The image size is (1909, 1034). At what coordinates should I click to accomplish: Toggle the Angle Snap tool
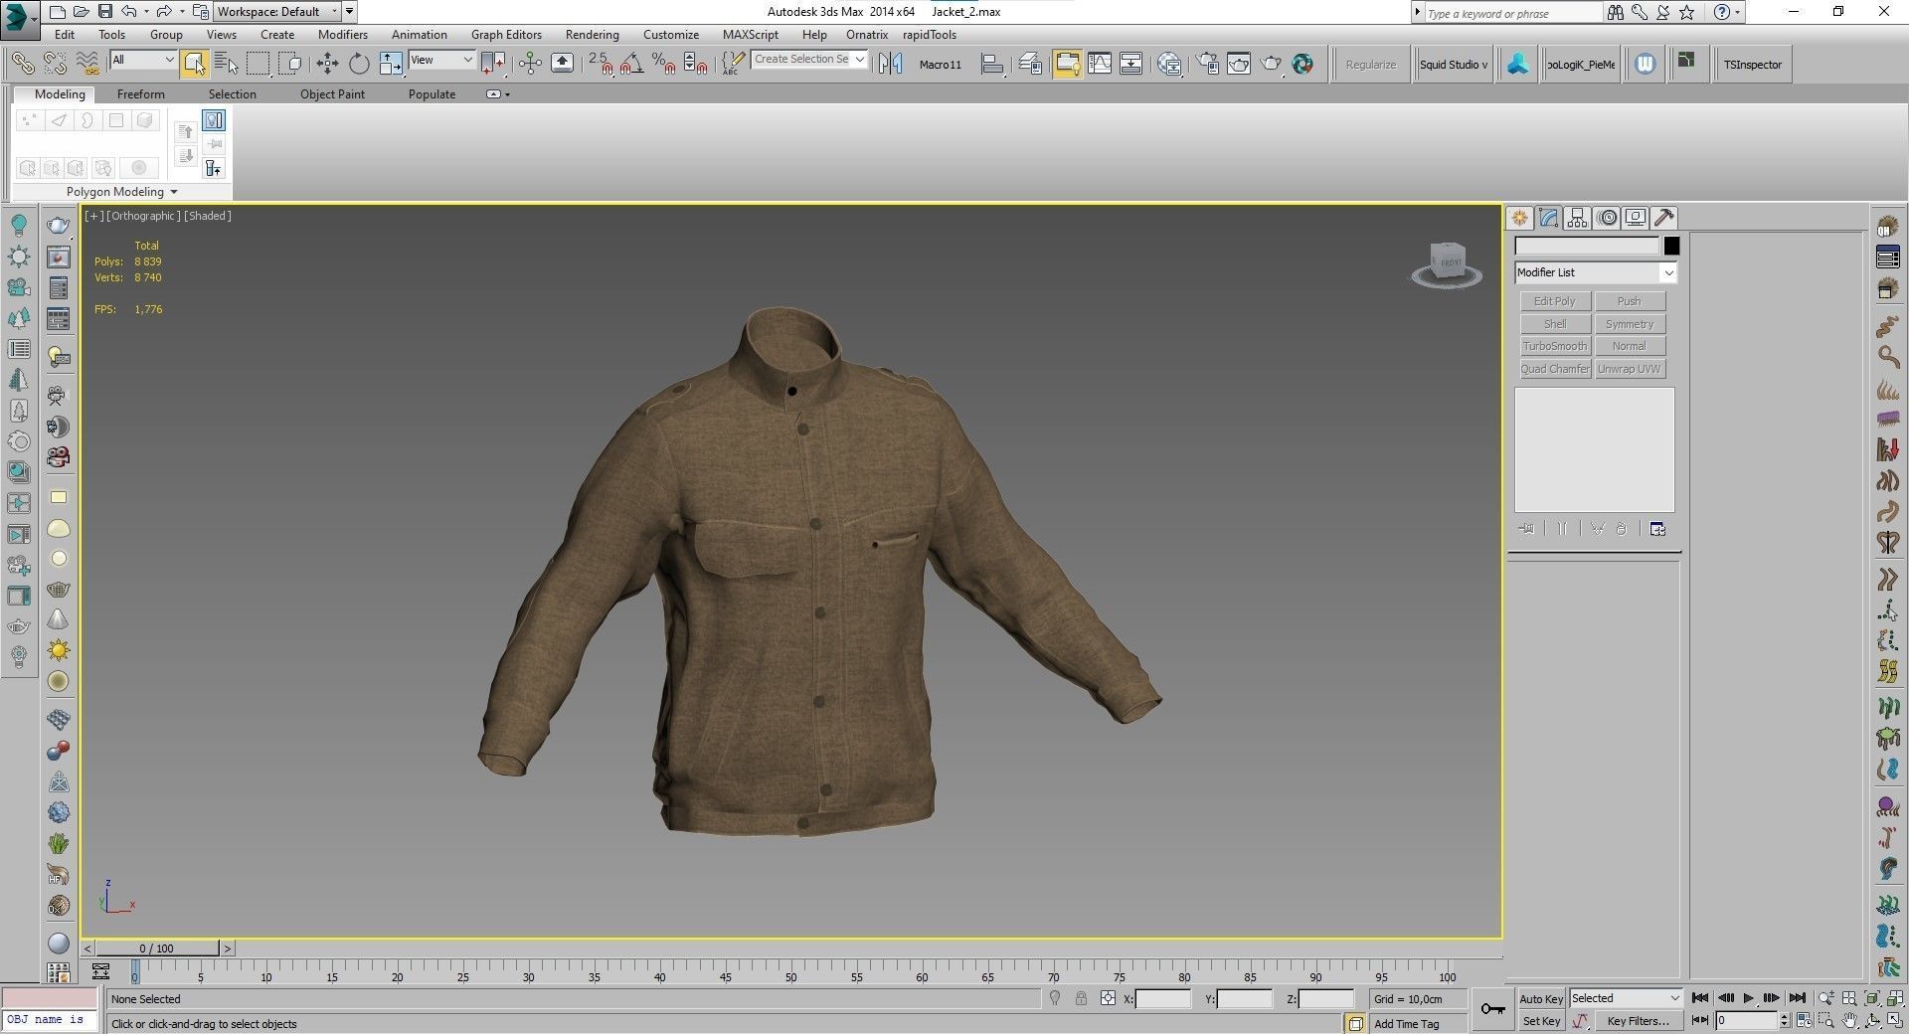[631, 64]
